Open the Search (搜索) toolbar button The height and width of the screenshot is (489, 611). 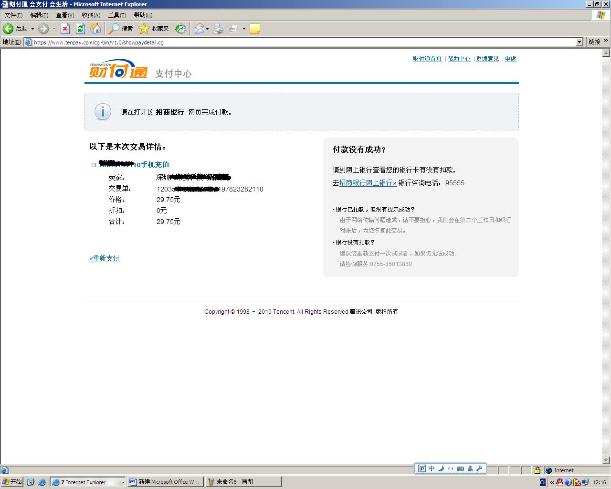[x=121, y=29]
